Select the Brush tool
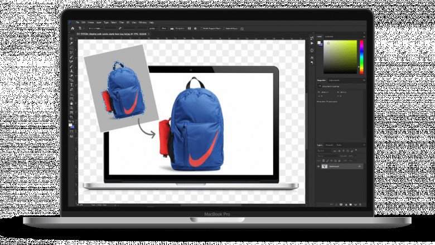The width and height of the screenshot is (435, 245). click(x=71, y=66)
